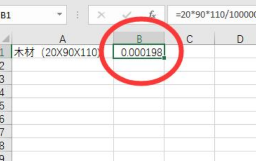Select row 5 header
The image size is (256, 161).
(x=6, y=105)
